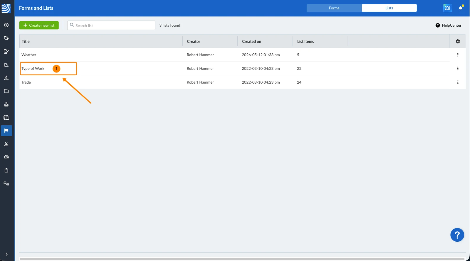Expand the sidebar with bottom chevron

pos(6,254)
